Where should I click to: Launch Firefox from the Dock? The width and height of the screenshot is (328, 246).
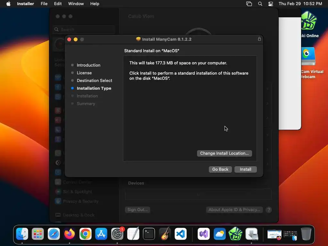70,234
